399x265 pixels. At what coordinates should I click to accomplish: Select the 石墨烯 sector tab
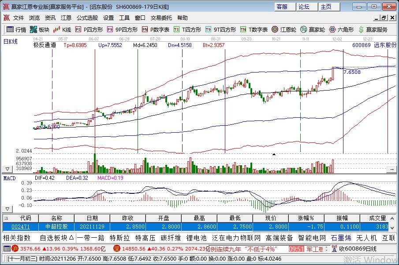pos(341,238)
